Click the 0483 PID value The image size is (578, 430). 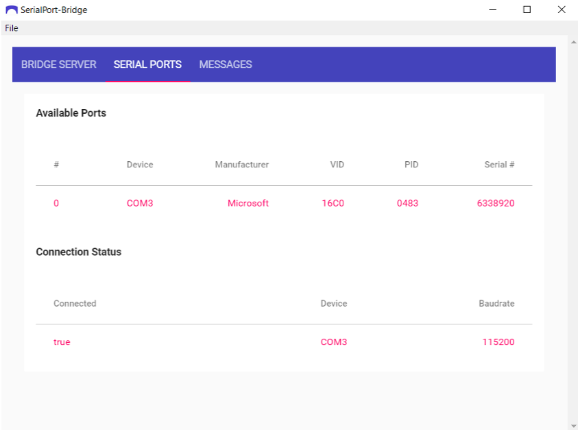click(x=407, y=204)
